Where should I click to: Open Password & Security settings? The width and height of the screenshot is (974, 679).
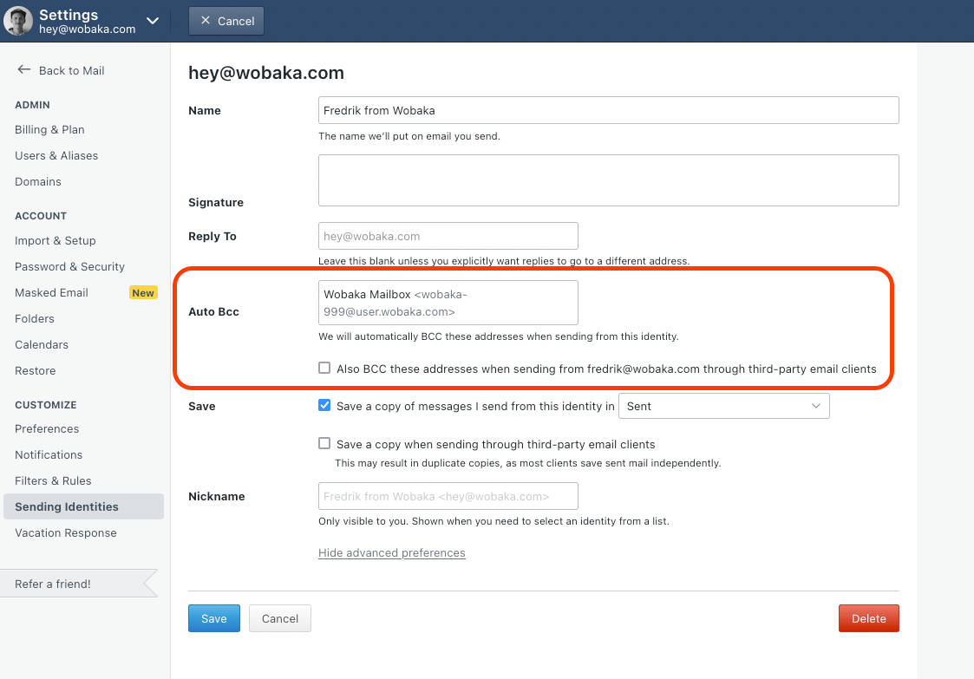coord(69,266)
